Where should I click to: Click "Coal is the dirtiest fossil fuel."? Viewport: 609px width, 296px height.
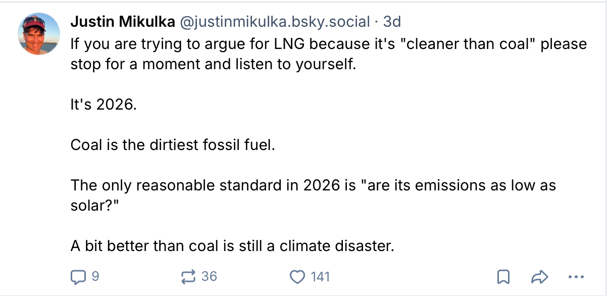coord(173,145)
